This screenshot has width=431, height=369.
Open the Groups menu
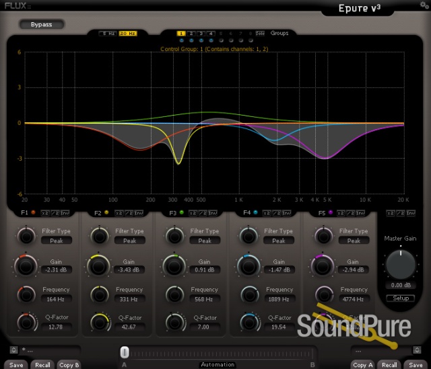279,33
